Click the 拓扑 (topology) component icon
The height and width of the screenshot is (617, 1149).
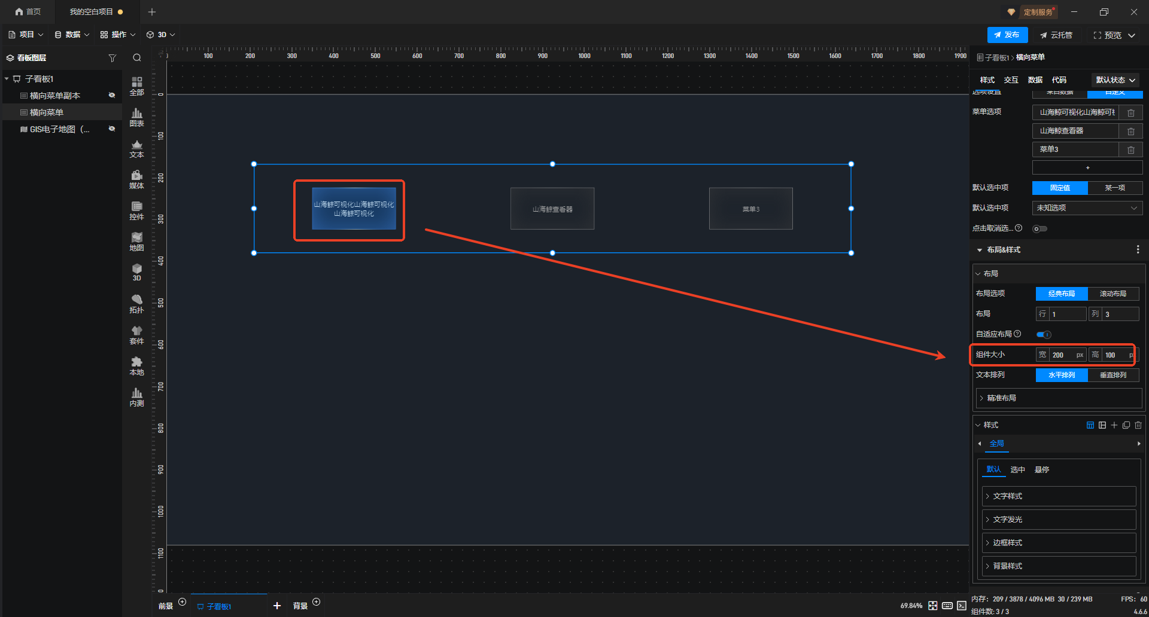click(x=136, y=303)
